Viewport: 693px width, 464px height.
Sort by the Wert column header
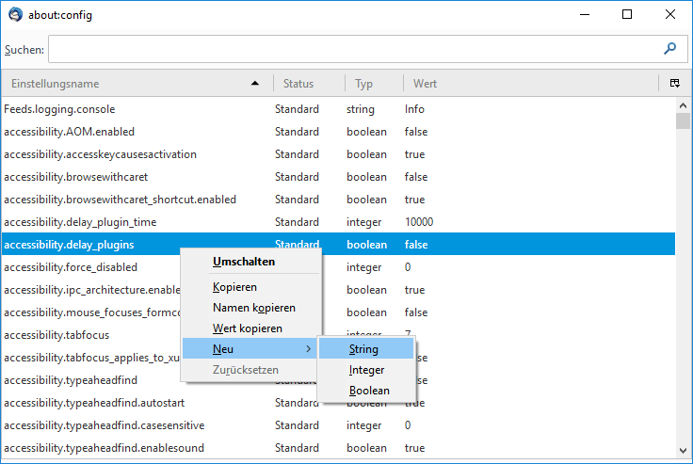(x=424, y=84)
